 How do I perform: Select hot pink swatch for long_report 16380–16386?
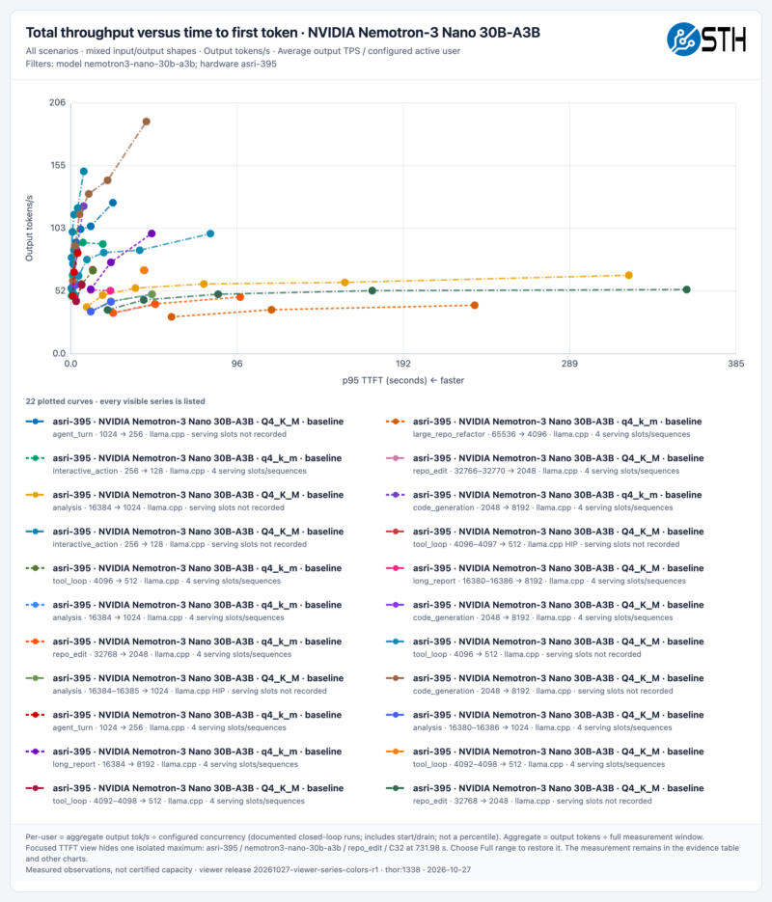point(396,568)
